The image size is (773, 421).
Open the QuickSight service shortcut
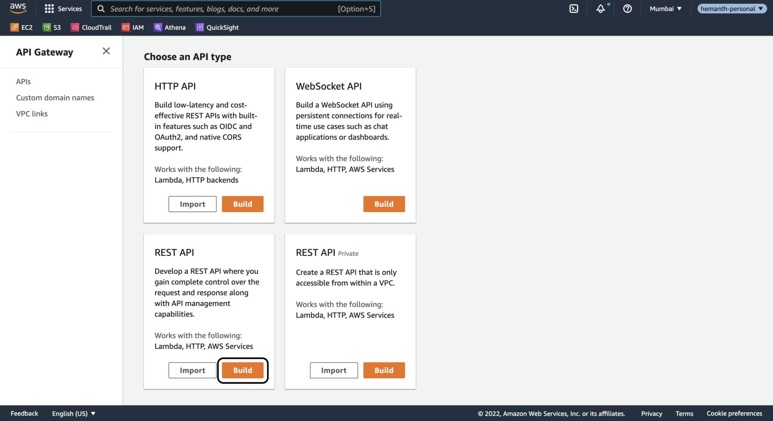click(x=217, y=27)
